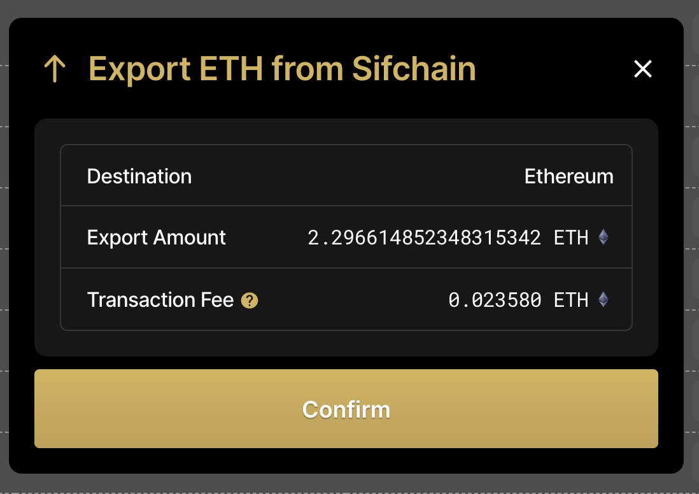Select the Destination label

(139, 176)
